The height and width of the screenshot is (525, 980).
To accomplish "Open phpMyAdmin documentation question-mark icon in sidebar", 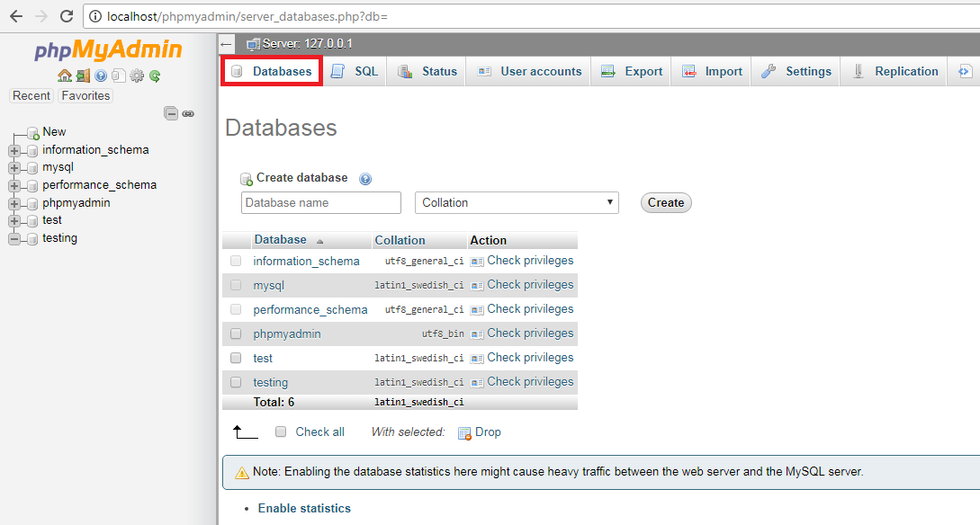I will point(101,76).
